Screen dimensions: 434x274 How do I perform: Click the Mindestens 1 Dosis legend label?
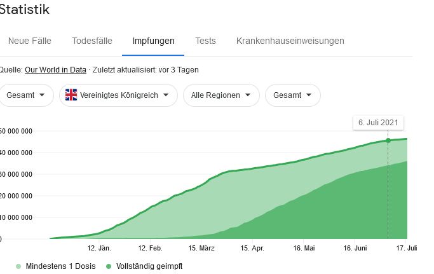60,266
